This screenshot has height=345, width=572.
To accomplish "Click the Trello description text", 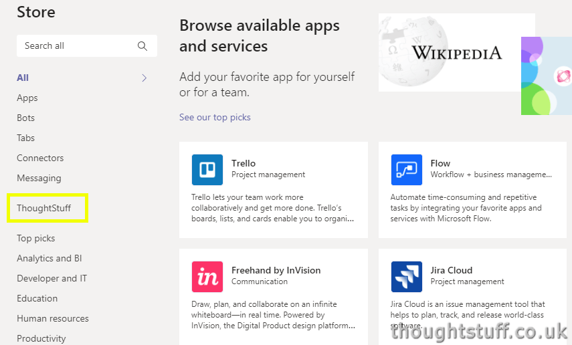I will (273, 208).
